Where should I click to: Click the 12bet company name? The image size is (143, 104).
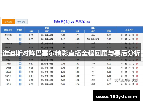click(x=8, y=72)
